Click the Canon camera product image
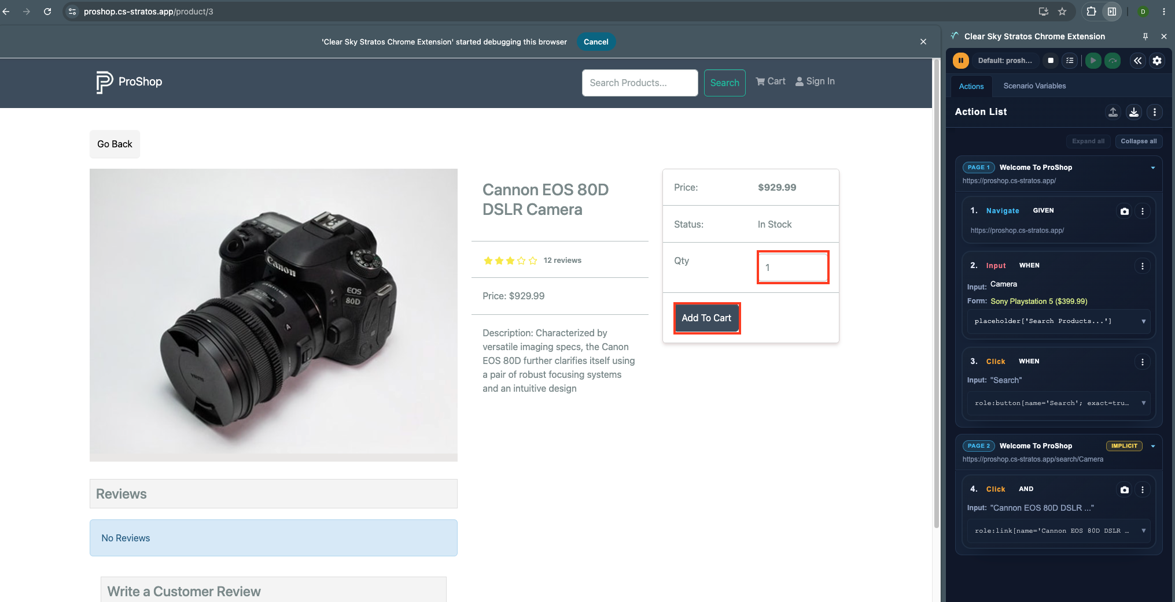1175x602 pixels. pos(274,315)
